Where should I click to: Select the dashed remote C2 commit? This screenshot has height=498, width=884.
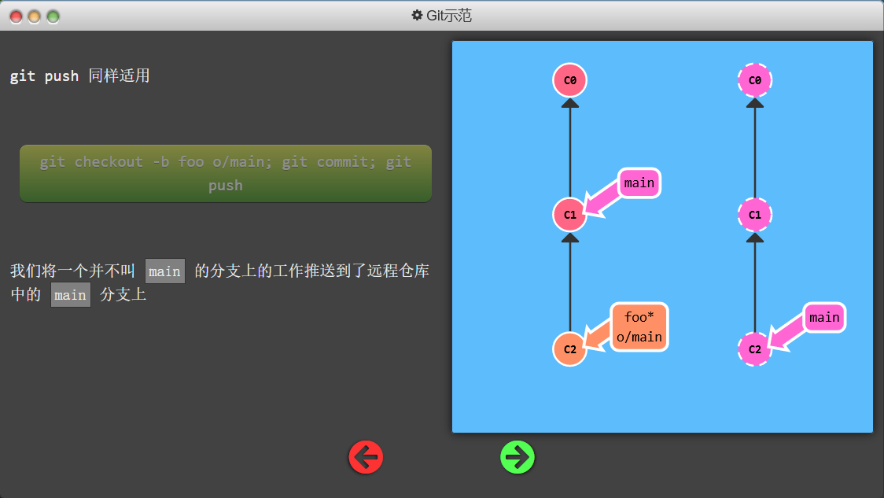pyautogui.click(x=755, y=349)
